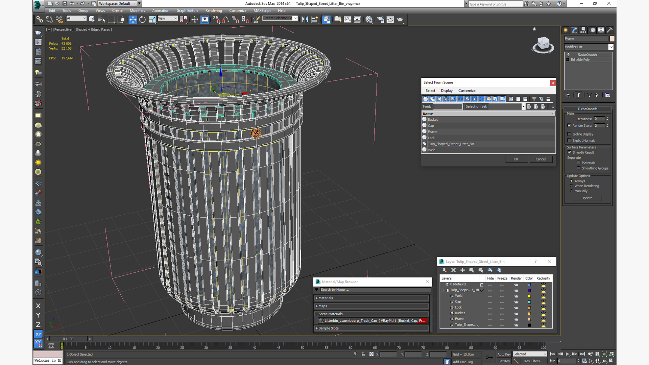Click OK in Select From Scene dialog
The image size is (649, 365).
click(516, 159)
